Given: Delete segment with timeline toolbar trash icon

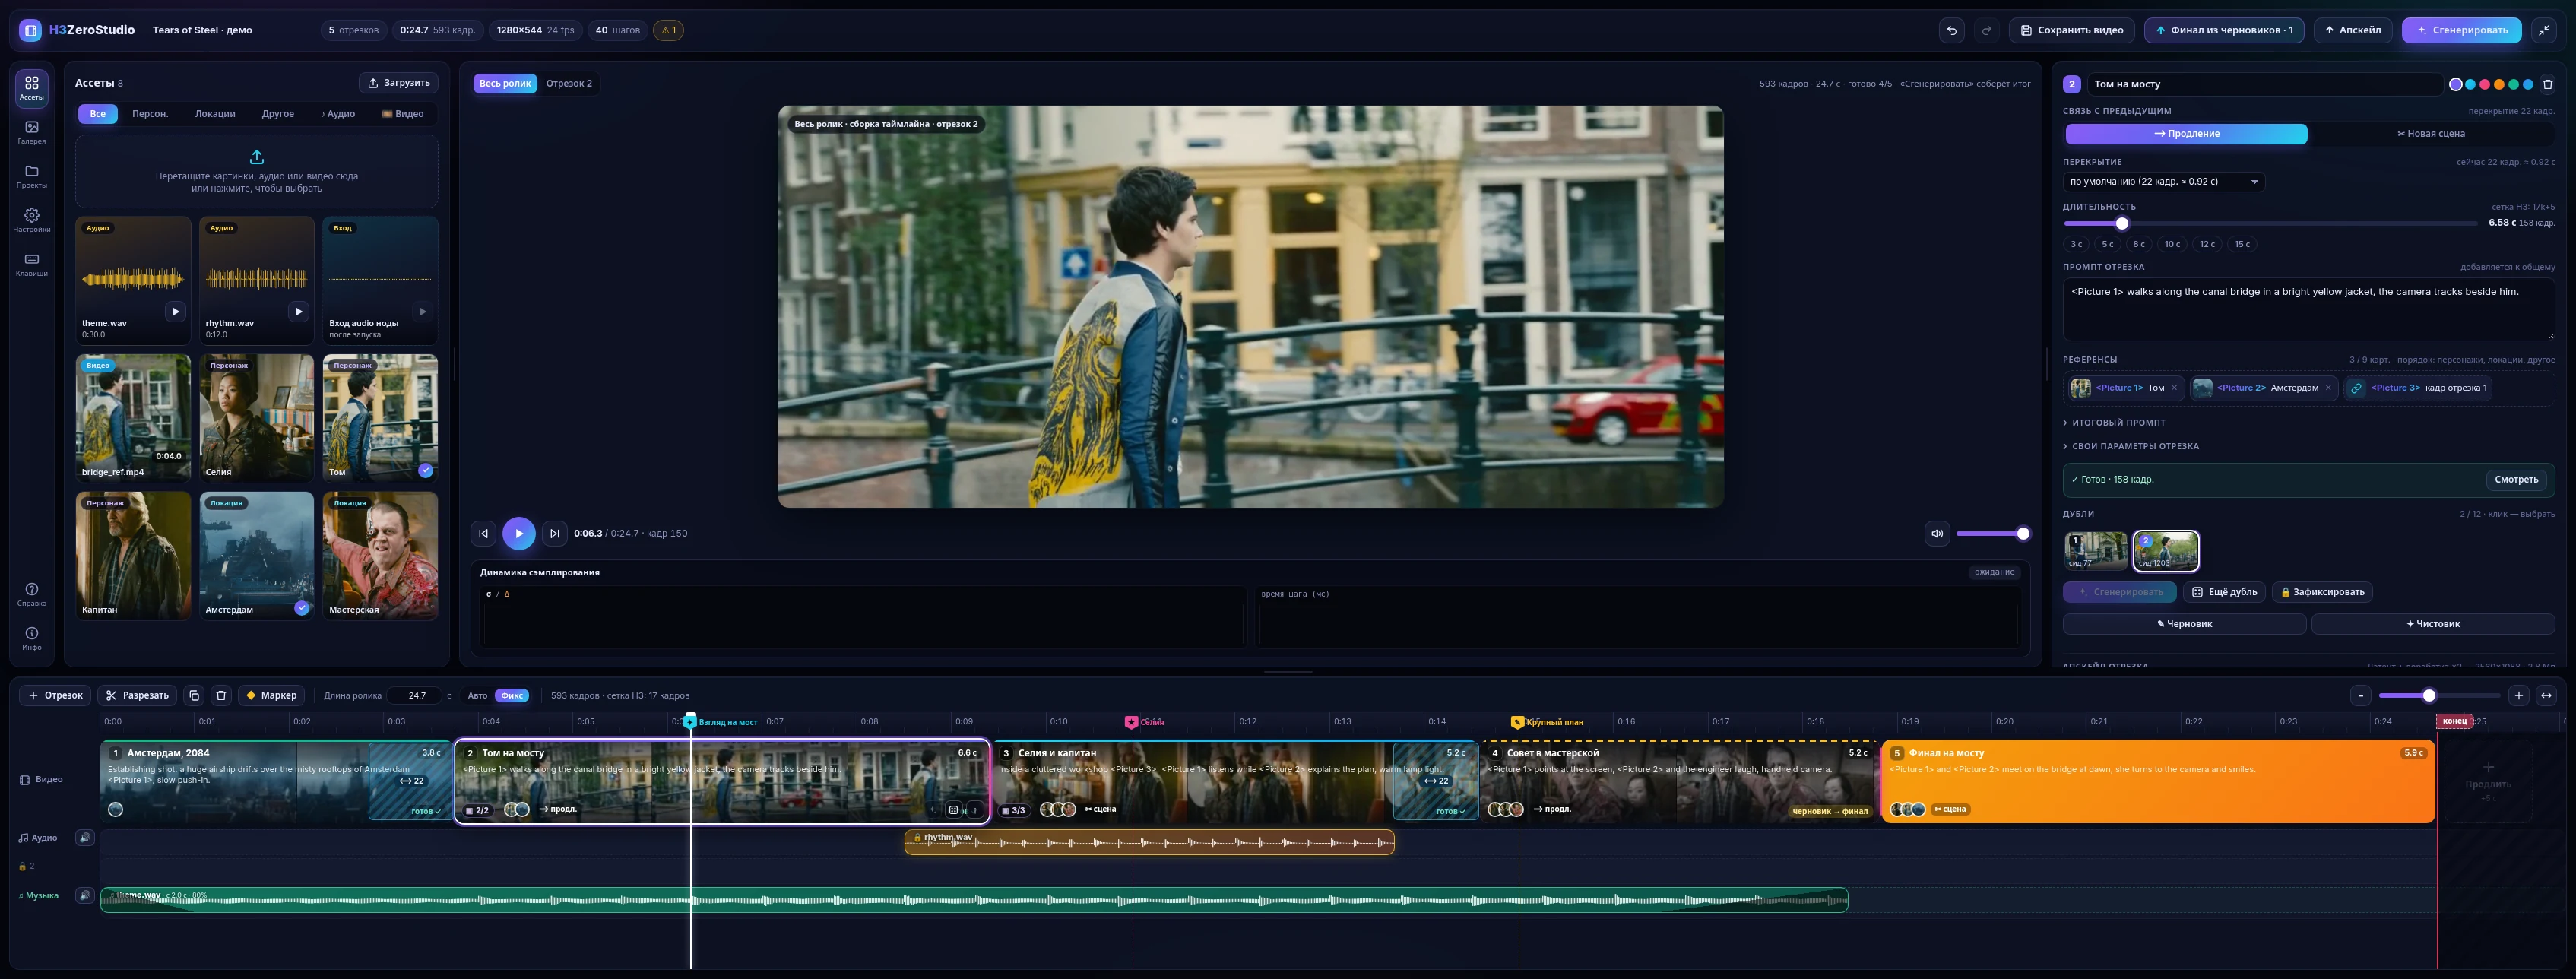Looking at the screenshot, I should tap(221, 695).
